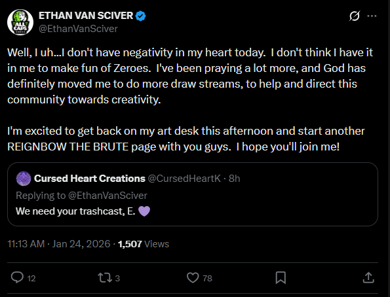
Task: Click the 8h timestamp on quoted post
Action: click(234, 179)
